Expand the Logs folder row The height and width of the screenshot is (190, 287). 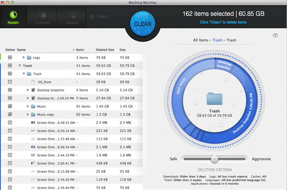[x=23, y=57]
